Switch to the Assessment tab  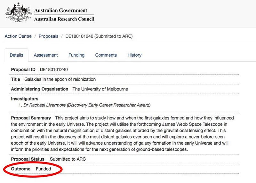tap(46, 55)
